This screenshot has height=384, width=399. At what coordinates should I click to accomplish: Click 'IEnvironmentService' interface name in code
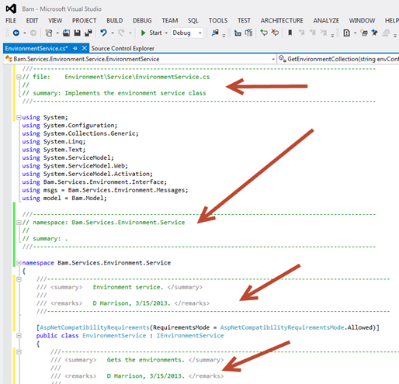[190, 336]
